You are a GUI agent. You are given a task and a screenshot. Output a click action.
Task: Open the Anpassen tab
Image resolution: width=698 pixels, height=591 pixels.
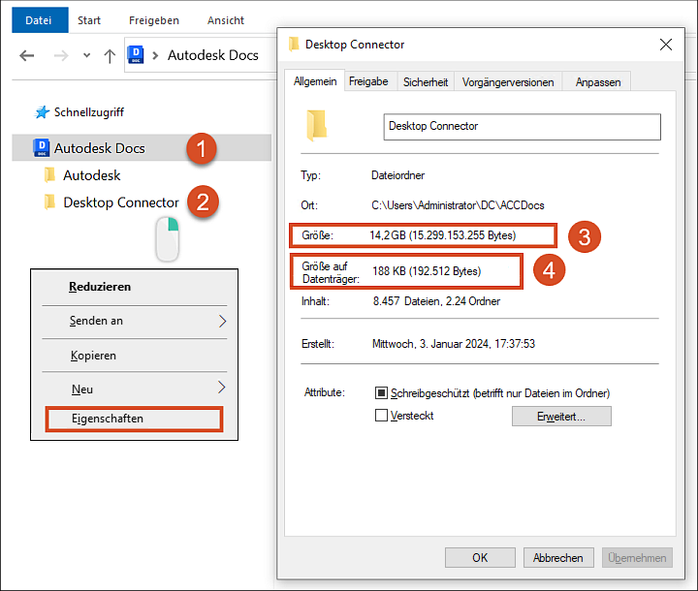pos(598,82)
